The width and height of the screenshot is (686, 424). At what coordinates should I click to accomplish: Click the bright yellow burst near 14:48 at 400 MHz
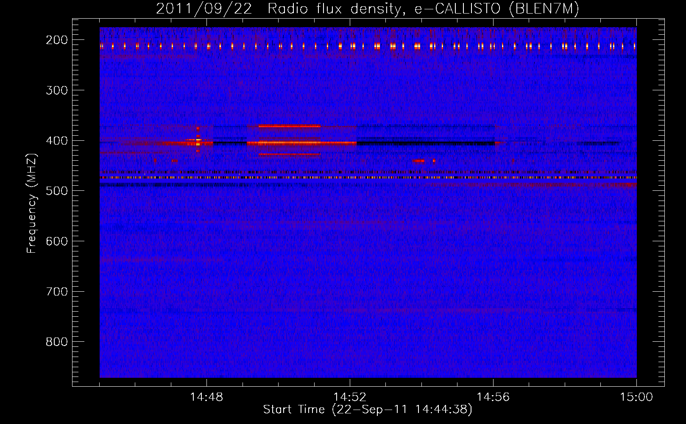(x=198, y=141)
